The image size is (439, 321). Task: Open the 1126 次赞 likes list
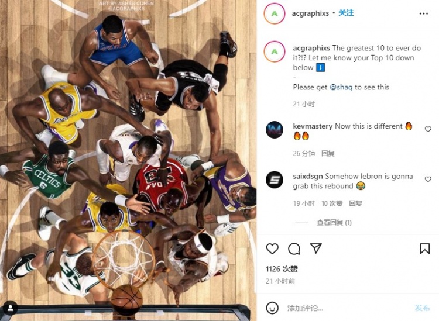point(282,269)
